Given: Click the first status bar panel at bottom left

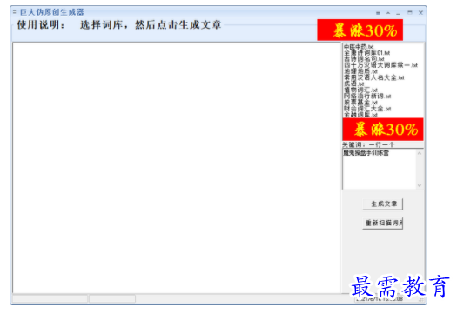Looking at the screenshot, I should pyautogui.click(x=50, y=298).
